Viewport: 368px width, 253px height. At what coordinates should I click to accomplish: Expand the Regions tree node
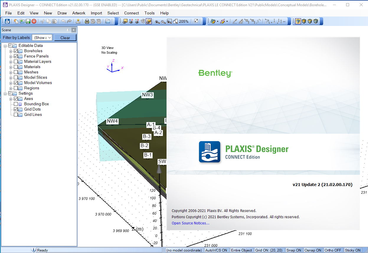pos(11,88)
